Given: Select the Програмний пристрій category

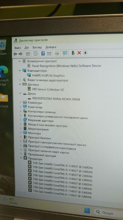Looking at the screenshot, I should point(42,155).
